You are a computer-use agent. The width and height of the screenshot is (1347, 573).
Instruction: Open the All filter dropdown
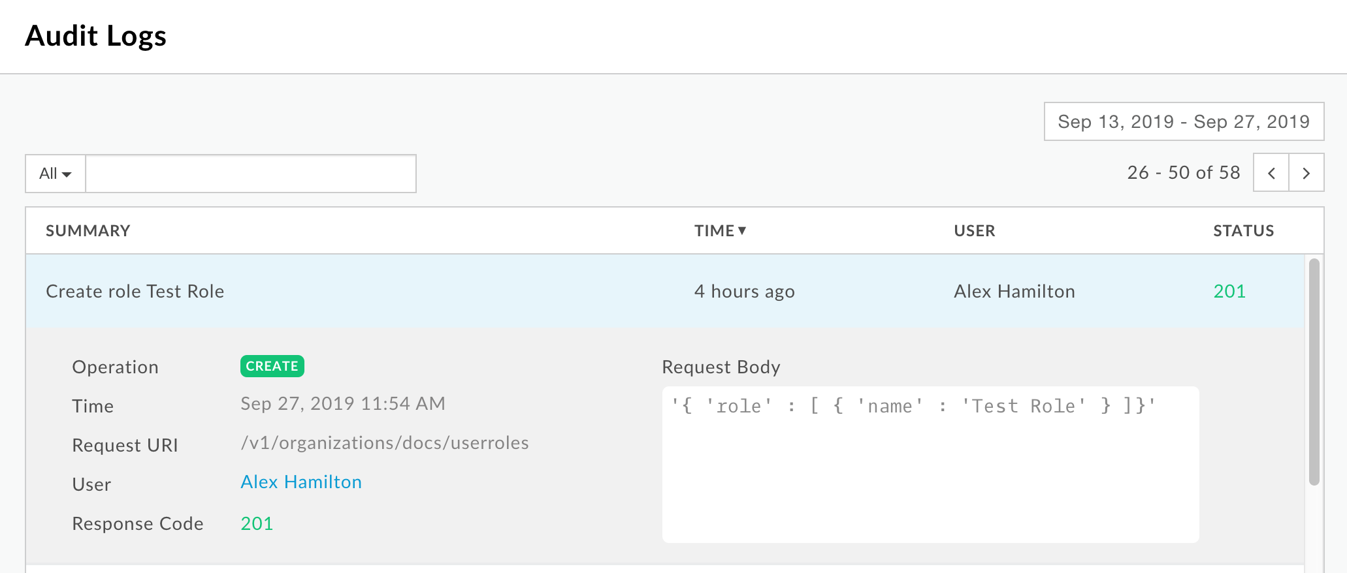pyautogui.click(x=56, y=174)
